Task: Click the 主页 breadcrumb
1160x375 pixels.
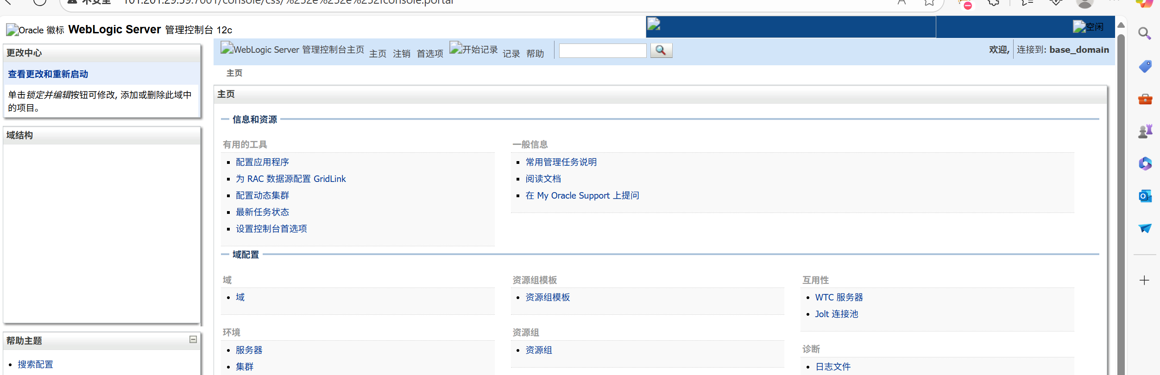Action: tap(234, 73)
